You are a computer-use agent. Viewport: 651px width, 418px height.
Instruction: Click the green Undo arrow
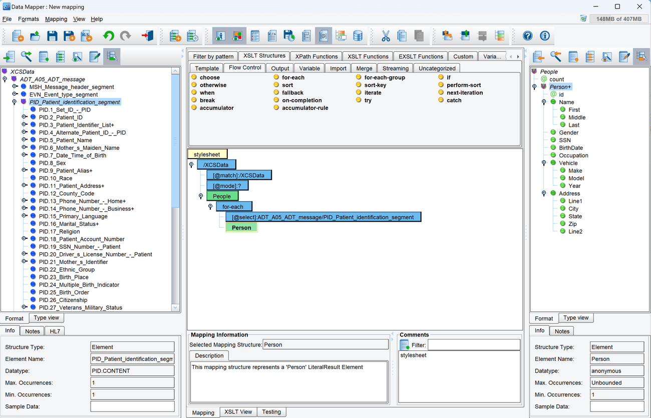tap(108, 36)
